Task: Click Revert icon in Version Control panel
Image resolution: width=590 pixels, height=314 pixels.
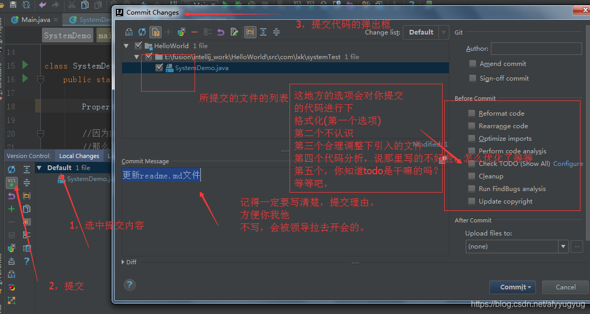Action: point(12,196)
